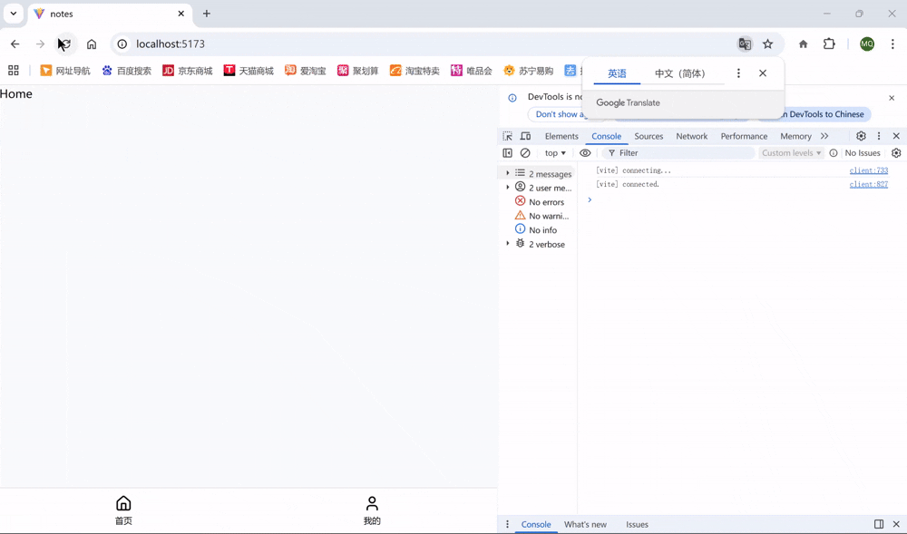Image resolution: width=907 pixels, height=534 pixels.
Task: Click the site information icon beside localhost
Action: pos(122,44)
